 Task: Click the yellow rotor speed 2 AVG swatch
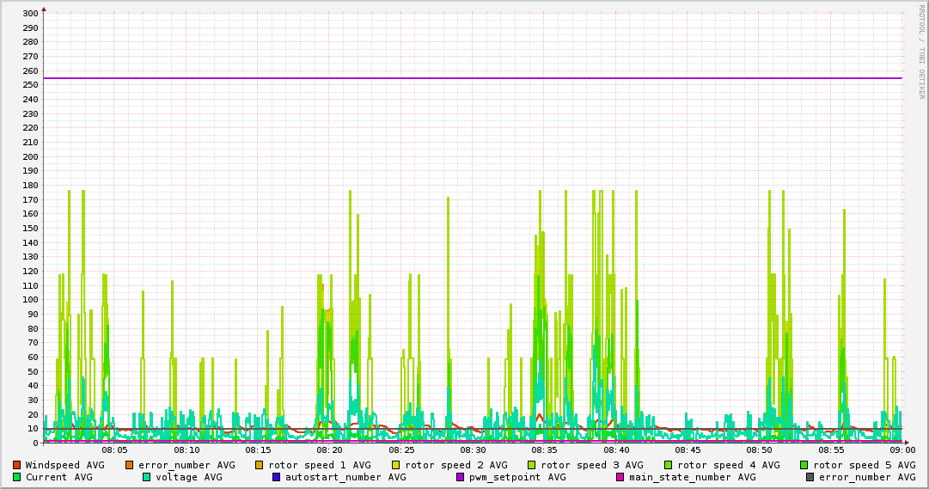[x=396, y=465]
